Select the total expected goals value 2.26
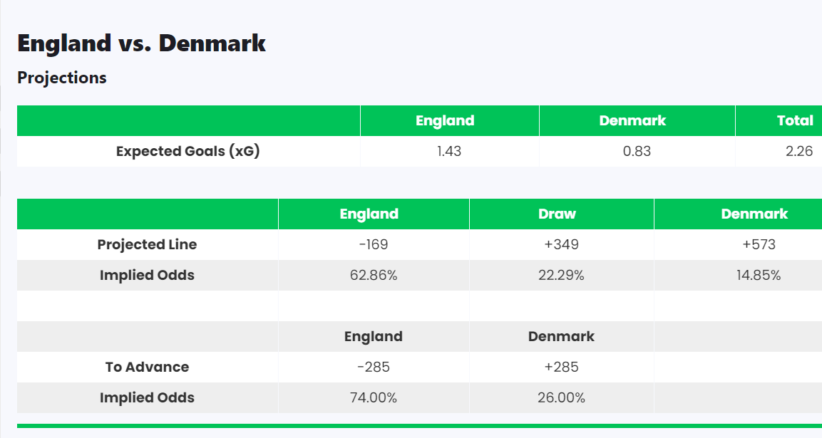 point(798,151)
